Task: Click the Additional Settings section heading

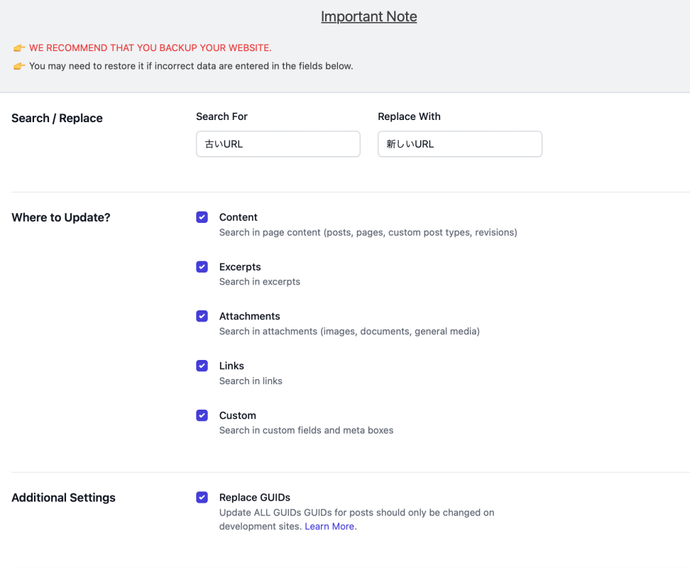Action: [x=63, y=498]
